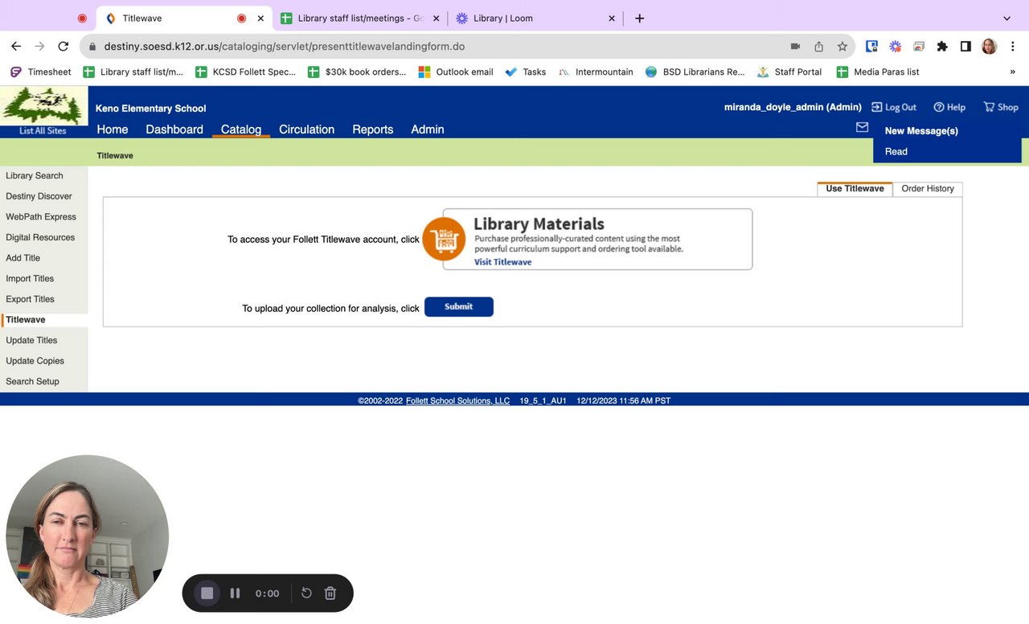The image size is (1029, 624).
Task: Open the Chrome profile avatar
Action: tap(989, 47)
